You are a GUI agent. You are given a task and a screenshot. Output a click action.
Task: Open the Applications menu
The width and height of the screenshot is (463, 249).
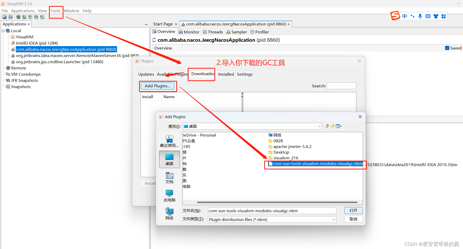pyautogui.click(x=23, y=11)
